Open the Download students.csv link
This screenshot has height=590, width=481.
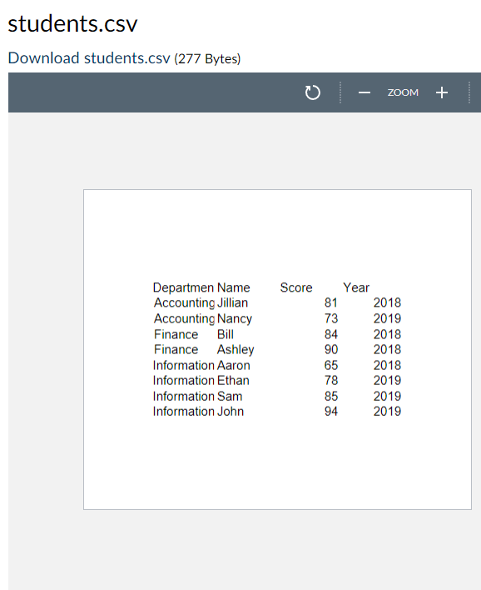tap(89, 58)
